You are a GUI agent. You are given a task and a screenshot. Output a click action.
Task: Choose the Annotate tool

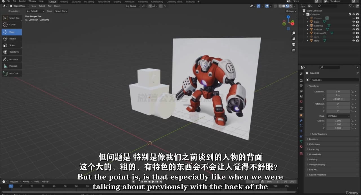coord(12,59)
